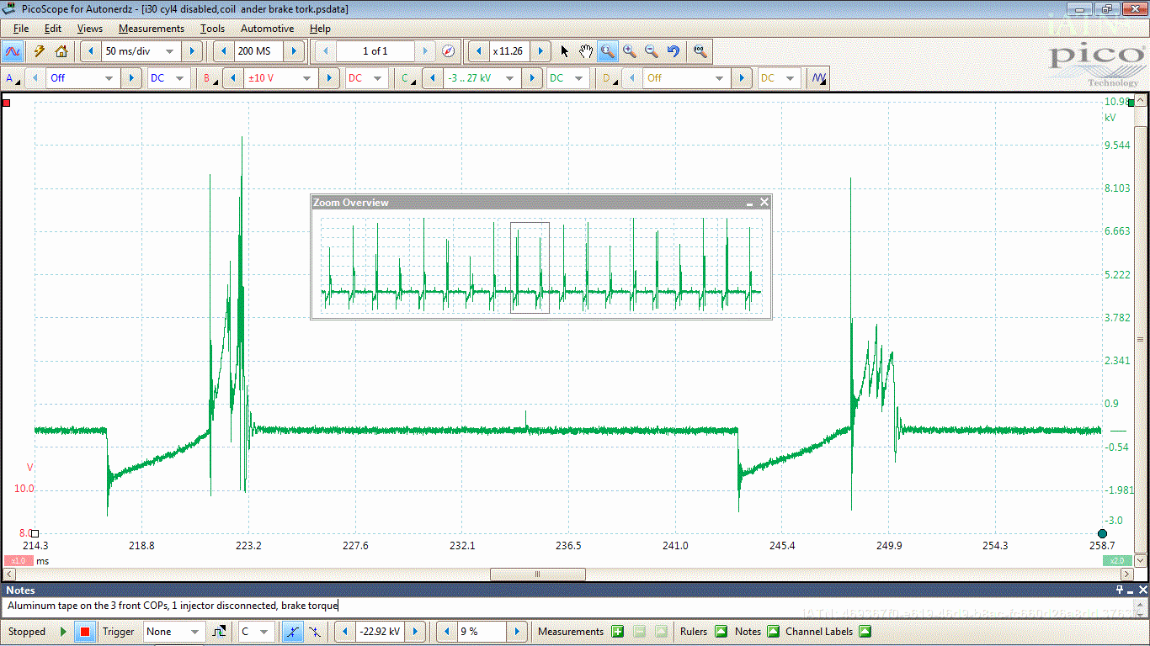This screenshot has height=646, width=1150.
Task: Open the Rulers panel button
Action: (722, 631)
